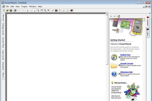
Task: Select the hand pan tool
Action: click(x=42, y=10)
